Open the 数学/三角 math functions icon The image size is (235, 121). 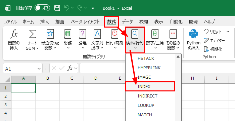[155, 34]
